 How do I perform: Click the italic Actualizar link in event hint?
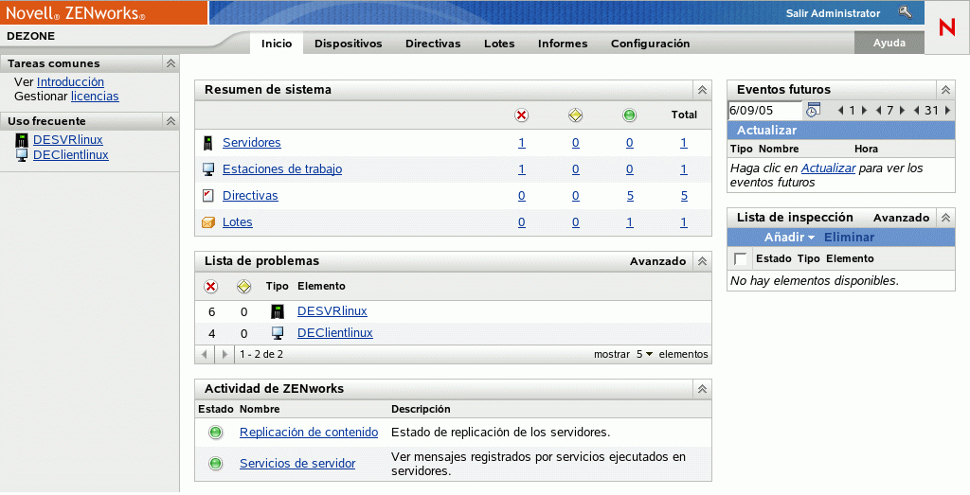coord(828,168)
